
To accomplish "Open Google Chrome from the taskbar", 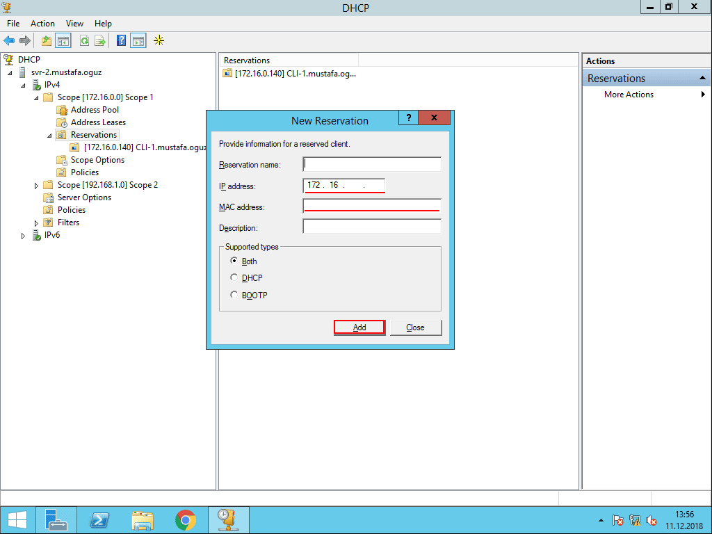I will pos(185,520).
